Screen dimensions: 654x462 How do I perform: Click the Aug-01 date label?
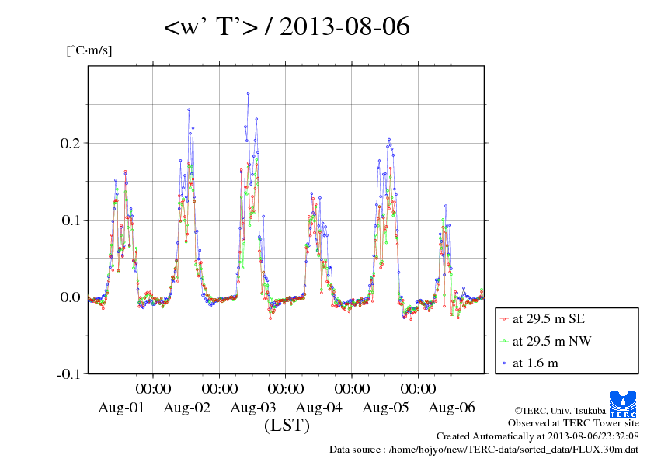[121, 408]
